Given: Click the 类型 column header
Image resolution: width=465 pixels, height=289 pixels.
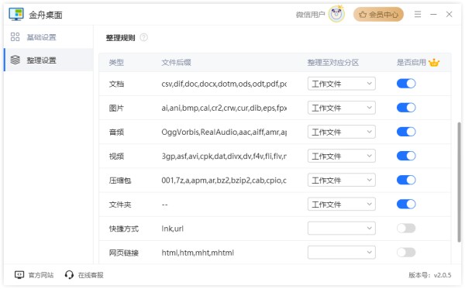Looking at the screenshot, I should [x=116, y=63].
